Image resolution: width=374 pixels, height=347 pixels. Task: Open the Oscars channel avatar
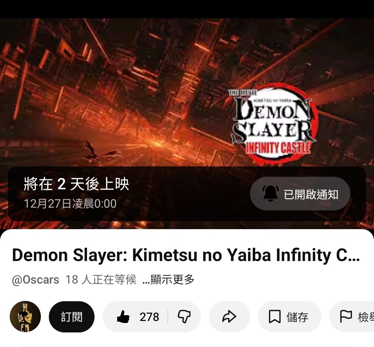[25, 316]
